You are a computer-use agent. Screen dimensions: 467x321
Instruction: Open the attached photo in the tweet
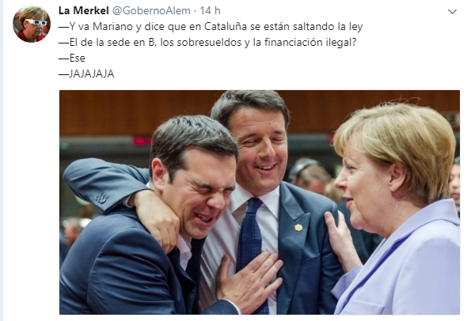[260, 202]
